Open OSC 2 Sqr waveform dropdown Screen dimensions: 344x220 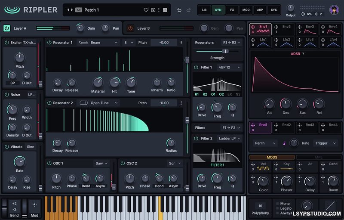175,163
